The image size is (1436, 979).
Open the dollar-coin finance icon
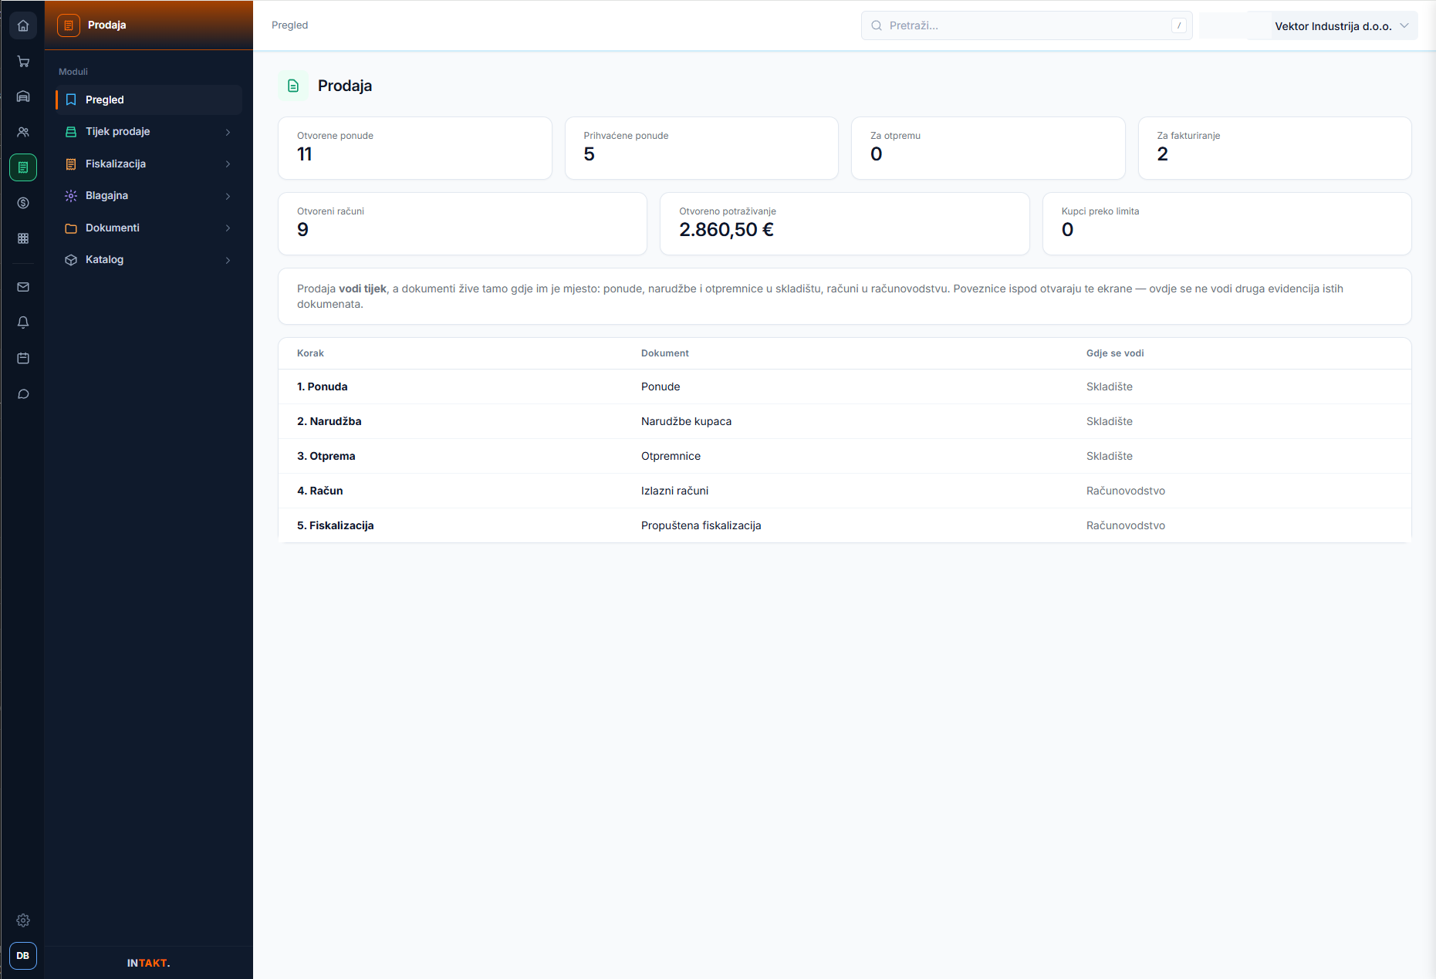23,203
